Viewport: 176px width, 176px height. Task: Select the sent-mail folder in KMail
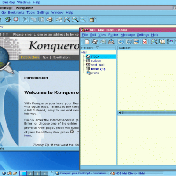click(x=98, y=65)
